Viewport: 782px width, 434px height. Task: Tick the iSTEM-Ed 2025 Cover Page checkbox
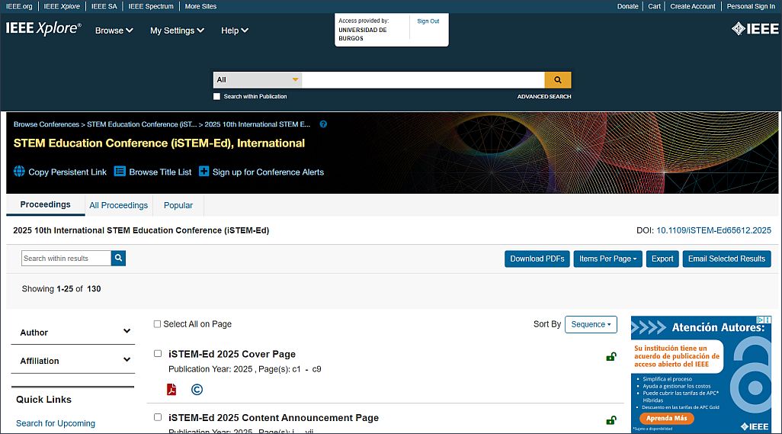pos(158,354)
